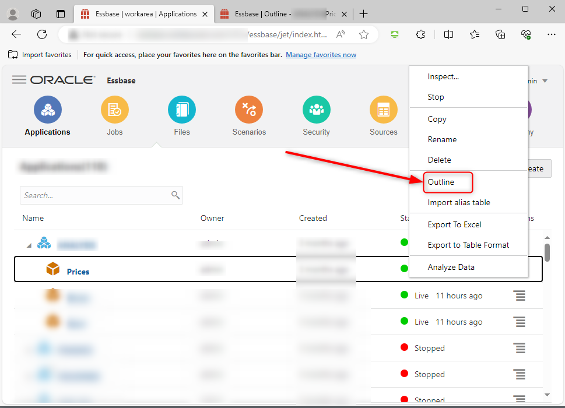This screenshot has width=565, height=408.
Task: Click the Import favorites button
Action: (x=39, y=54)
